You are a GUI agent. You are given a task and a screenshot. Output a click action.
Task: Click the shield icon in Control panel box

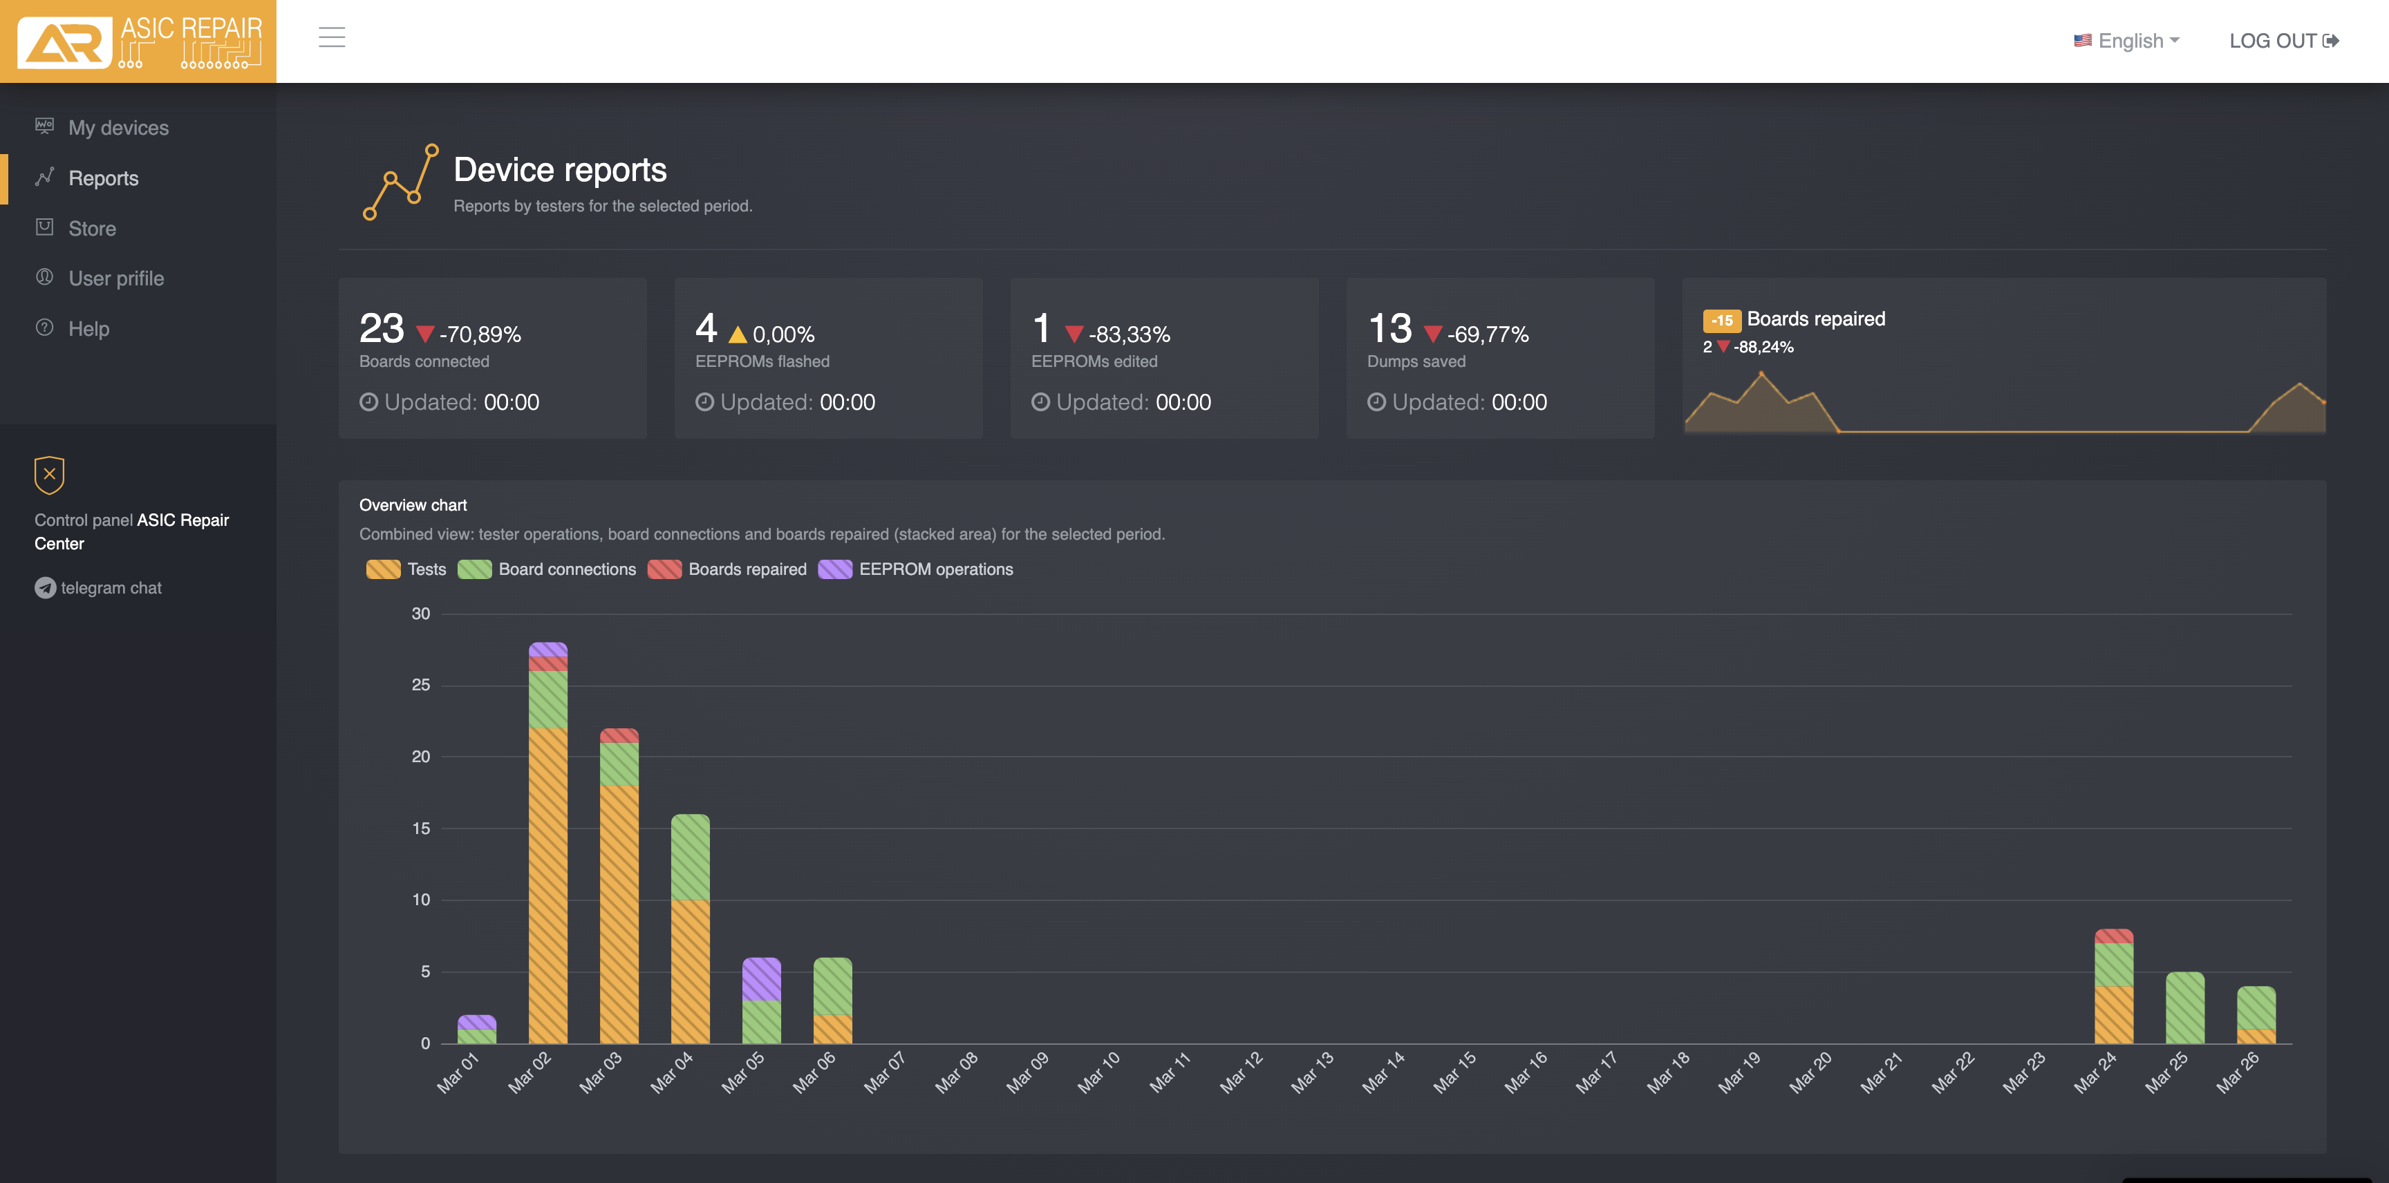49,475
